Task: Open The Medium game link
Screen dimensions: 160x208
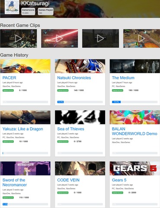Action: point(123,78)
